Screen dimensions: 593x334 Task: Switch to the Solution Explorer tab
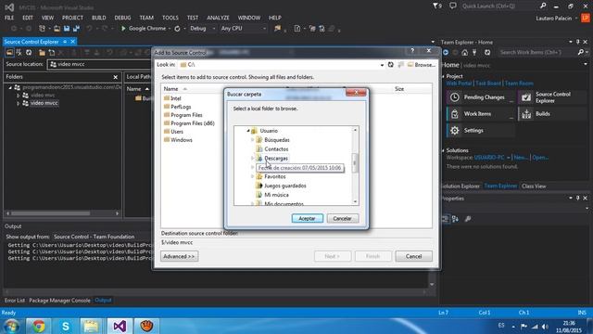tap(461, 186)
